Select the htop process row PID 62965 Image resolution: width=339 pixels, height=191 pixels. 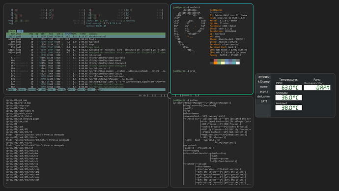tap(86, 45)
